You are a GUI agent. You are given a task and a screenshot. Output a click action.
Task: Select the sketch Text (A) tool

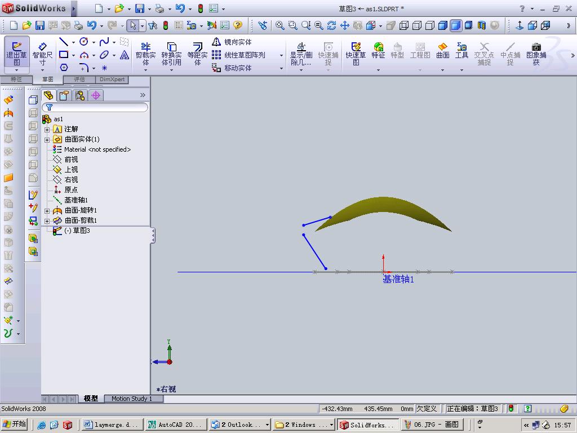[x=125, y=55]
